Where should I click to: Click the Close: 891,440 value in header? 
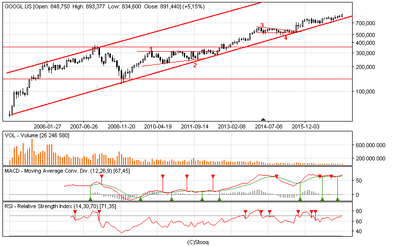pos(162,6)
